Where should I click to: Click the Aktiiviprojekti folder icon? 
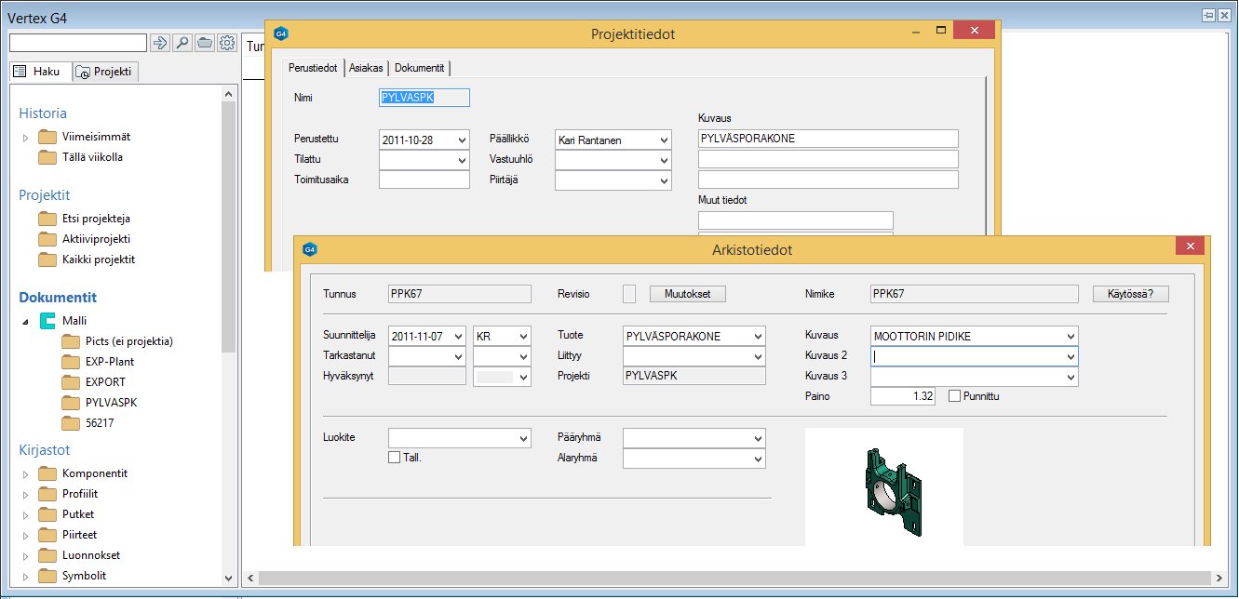click(47, 239)
